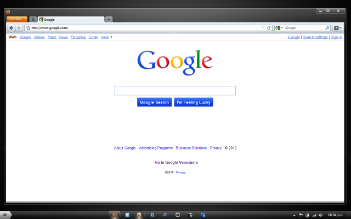The height and width of the screenshot is (219, 351).
Task: Open Business Solutions link
Action: 191,148
